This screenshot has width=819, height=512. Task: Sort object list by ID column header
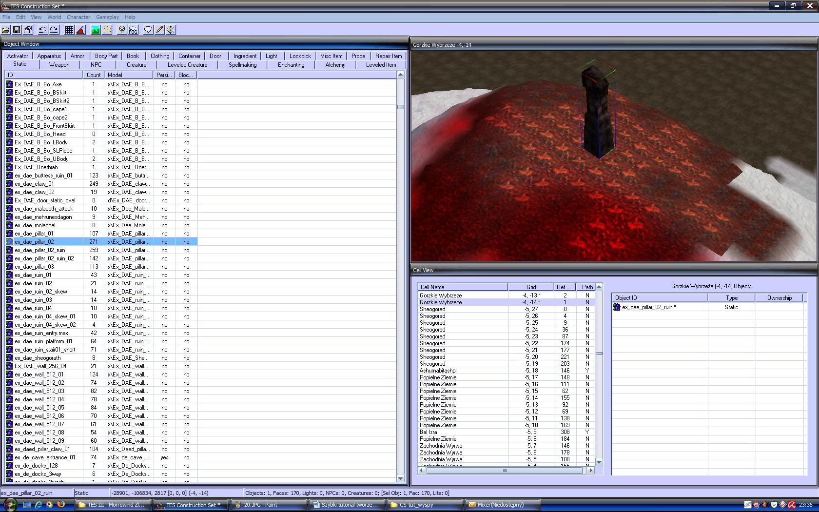(x=44, y=75)
